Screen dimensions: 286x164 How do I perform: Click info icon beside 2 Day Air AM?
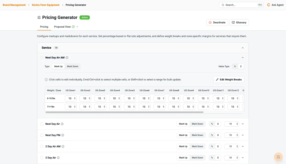click(x=63, y=146)
